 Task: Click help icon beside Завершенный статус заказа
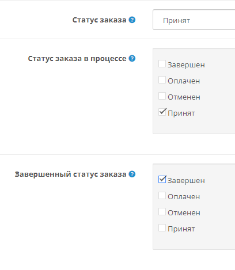point(132,174)
